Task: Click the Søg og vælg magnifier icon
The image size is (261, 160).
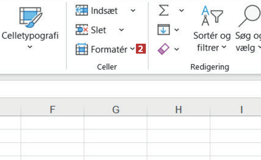Action: [x=249, y=16]
